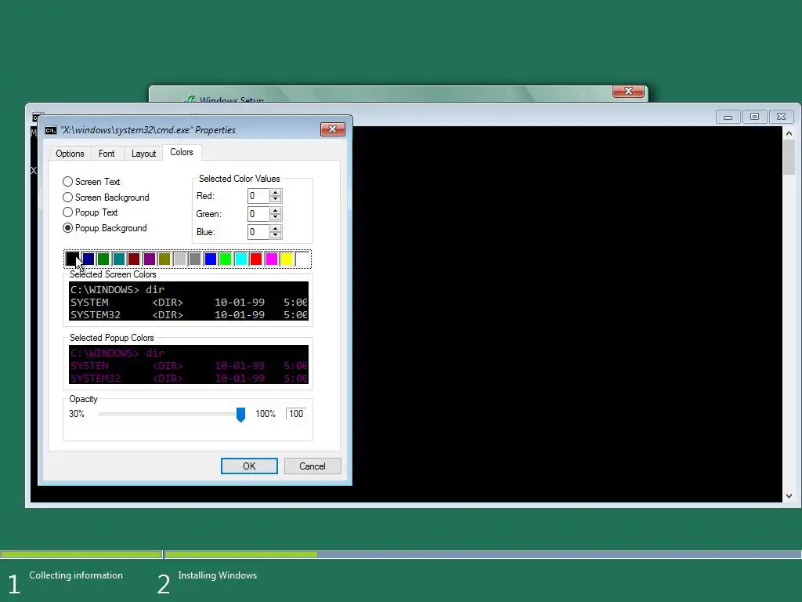The image size is (802, 602).
Task: Click the console vertical scrollbar thumb
Action: [x=789, y=157]
